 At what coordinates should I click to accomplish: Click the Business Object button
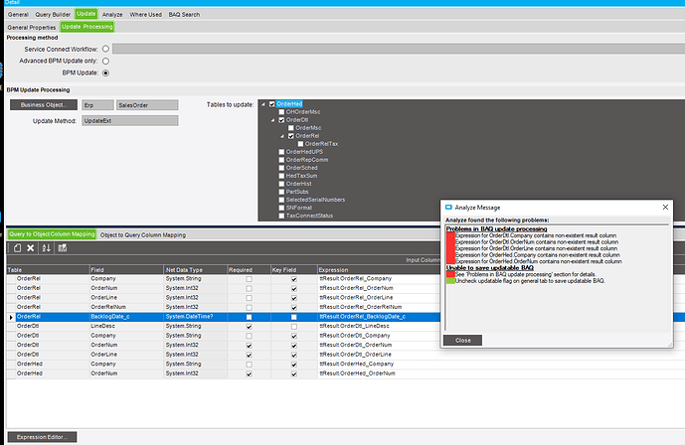44,104
